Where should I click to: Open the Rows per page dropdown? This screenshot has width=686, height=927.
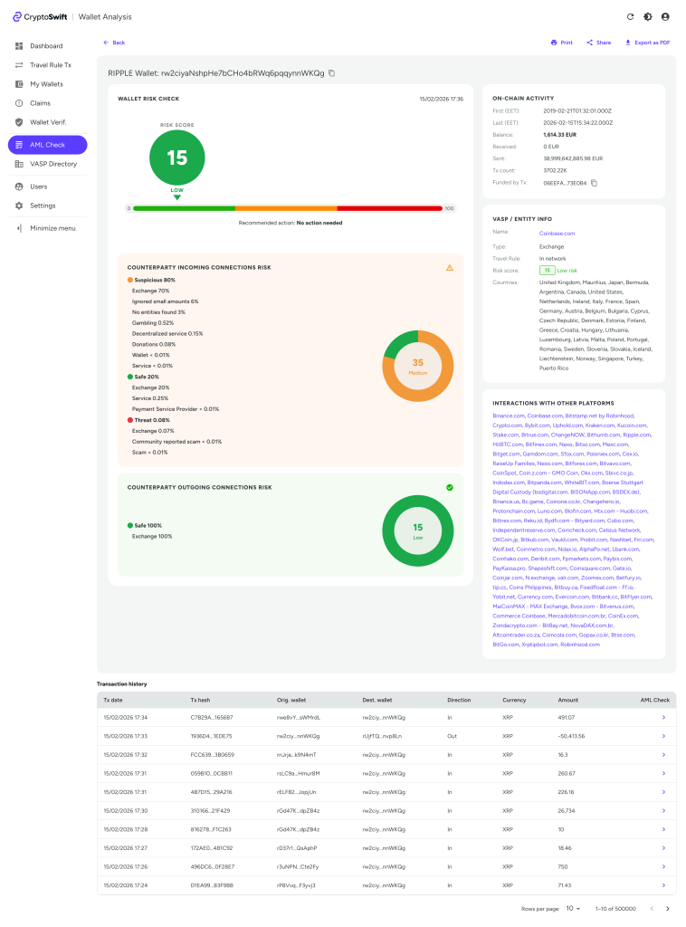click(573, 908)
